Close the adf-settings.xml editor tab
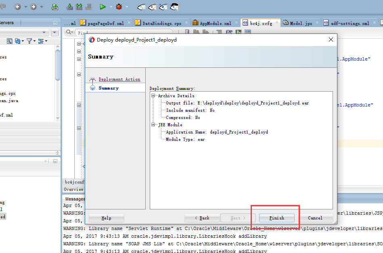 click(x=375, y=23)
